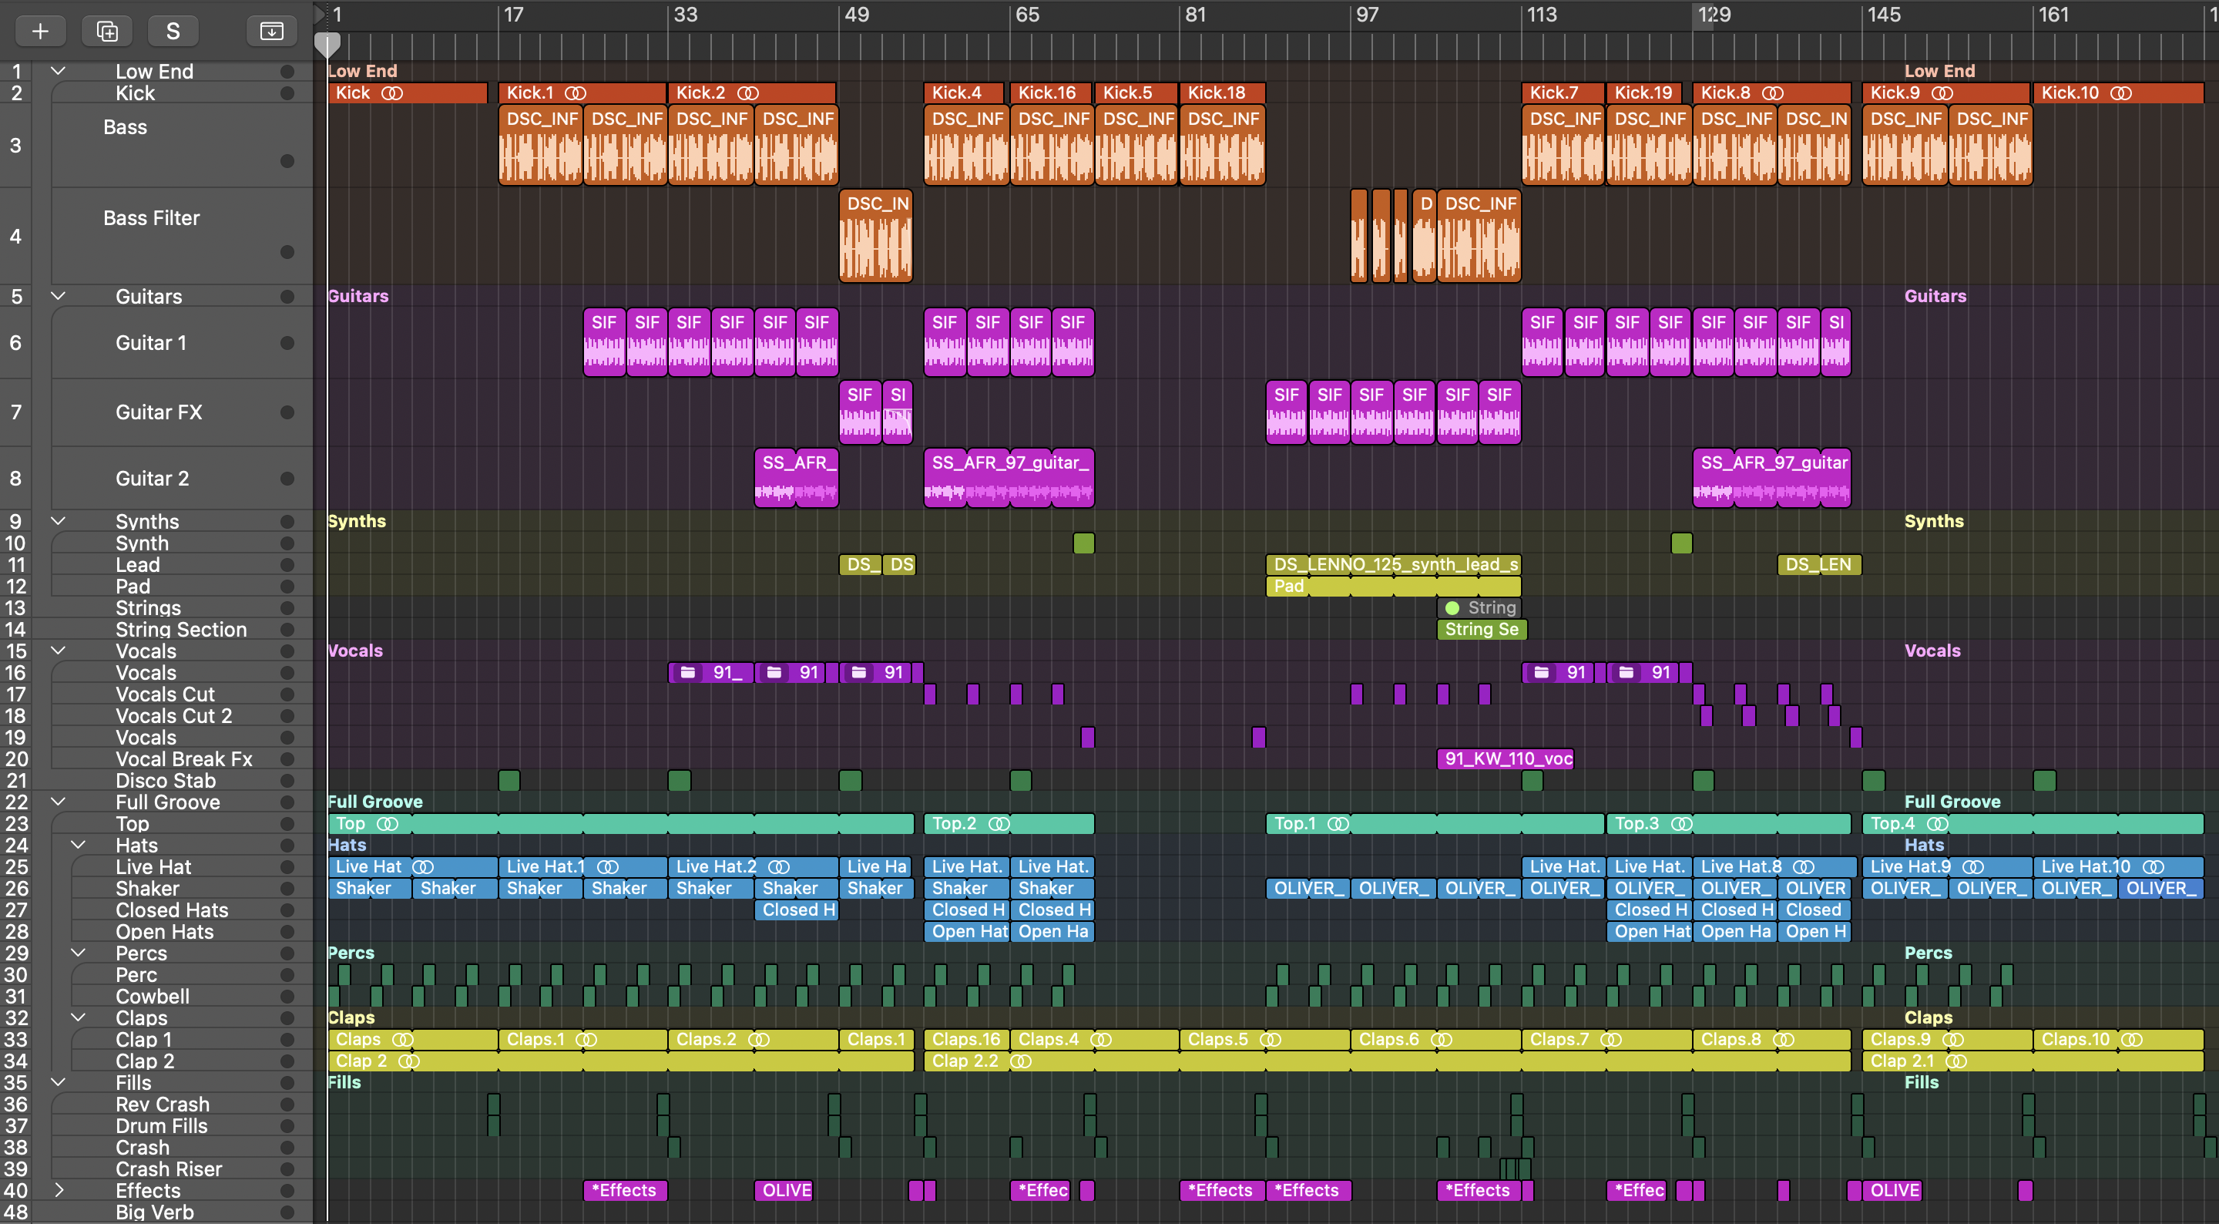Click the loop icon on Top.1 region
This screenshot has width=2219, height=1224.
1338,824
